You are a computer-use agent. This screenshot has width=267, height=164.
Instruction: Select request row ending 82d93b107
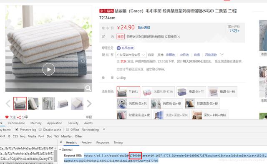tap(27, 148)
